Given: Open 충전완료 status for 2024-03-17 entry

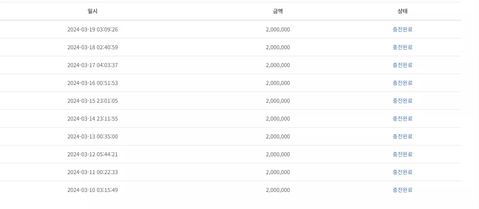Looking at the screenshot, I should coord(403,65).
